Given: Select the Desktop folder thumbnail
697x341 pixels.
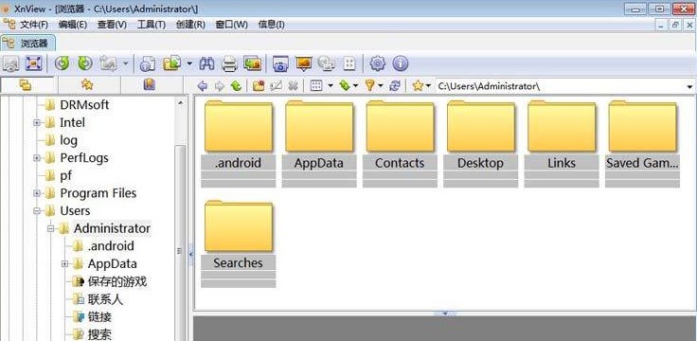Looking at the screenshot, I should [480, 142].
